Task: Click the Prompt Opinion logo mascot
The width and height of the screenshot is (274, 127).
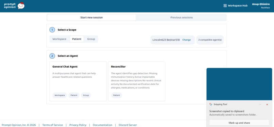Action: coord(21,5)
